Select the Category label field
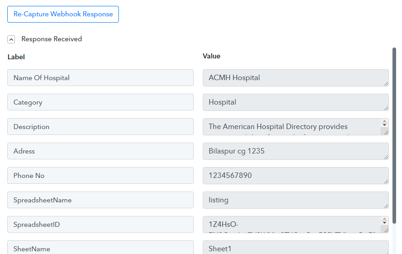402x254 pixels. click(101, 102)
